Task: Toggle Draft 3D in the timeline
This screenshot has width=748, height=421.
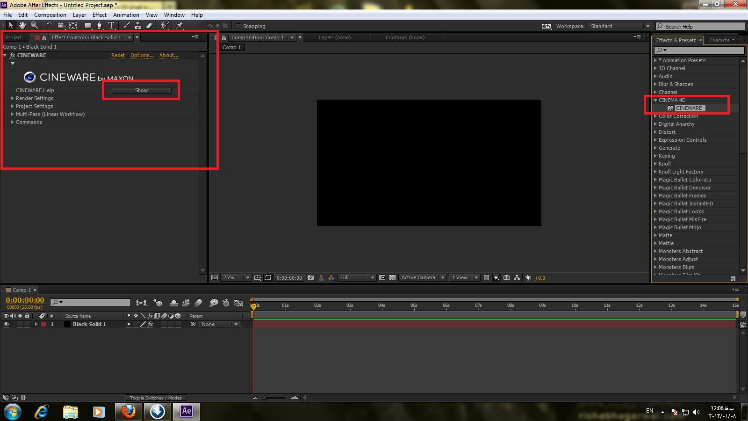Action: click(x=158, y=303)
